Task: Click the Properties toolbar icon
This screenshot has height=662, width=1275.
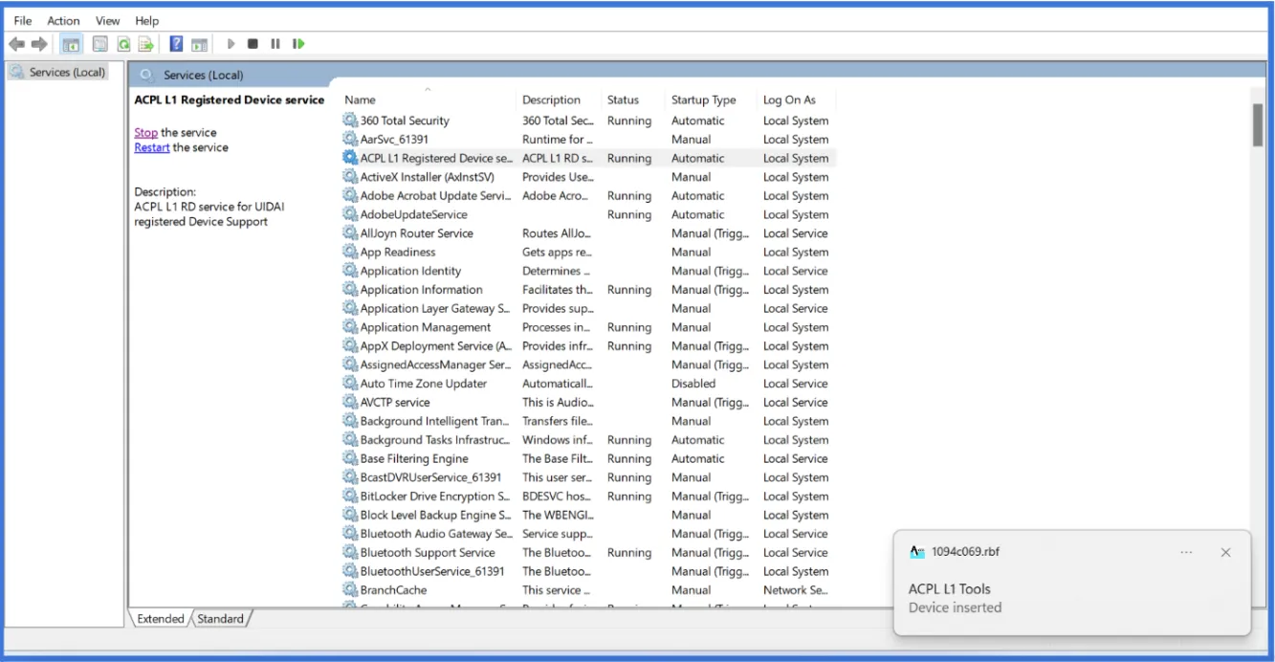Action: tap(99, 44)
